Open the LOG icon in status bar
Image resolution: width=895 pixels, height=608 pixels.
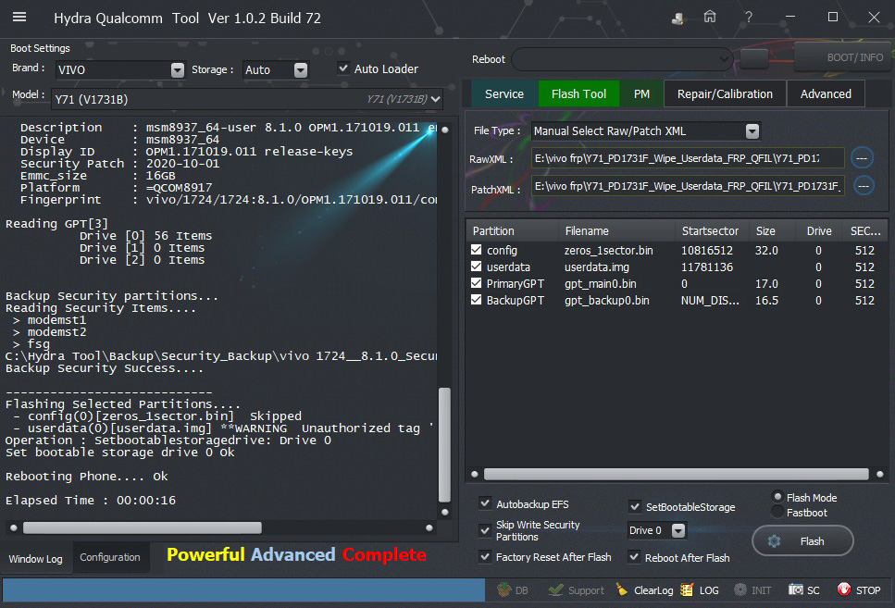coord(687,589)
